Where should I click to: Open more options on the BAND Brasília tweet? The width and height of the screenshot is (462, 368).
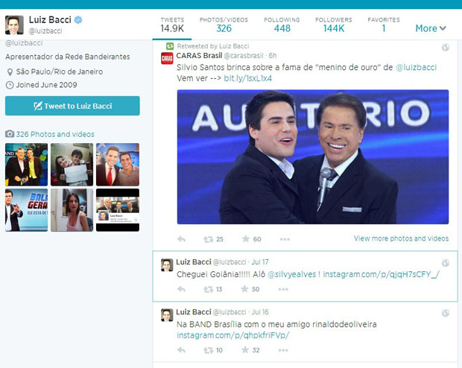point(283,350)
